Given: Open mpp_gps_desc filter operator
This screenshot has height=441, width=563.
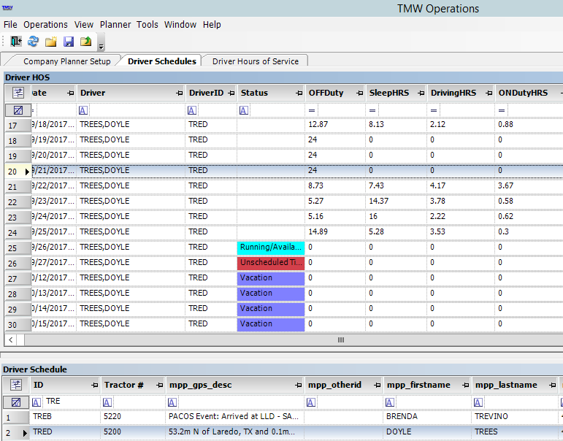Looking at the screenshot, I should pos(172,402).
